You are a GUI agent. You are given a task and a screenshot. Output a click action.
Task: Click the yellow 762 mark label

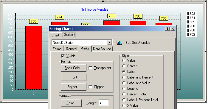pos(164,18)
